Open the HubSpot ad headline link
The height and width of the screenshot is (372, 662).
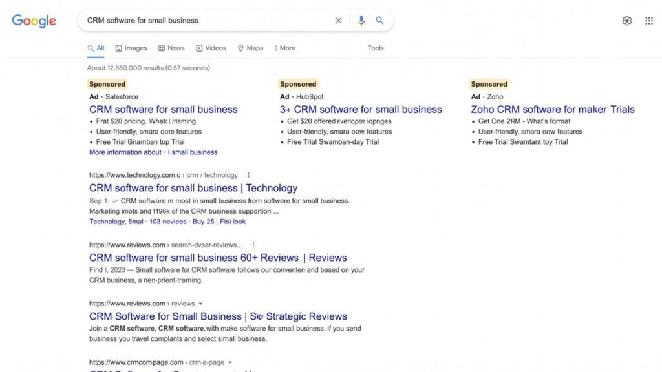(x=361, y=110)
